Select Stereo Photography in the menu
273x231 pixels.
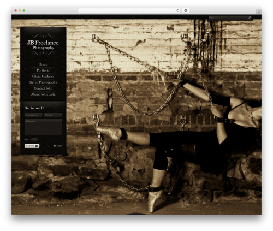pos(43,82)
